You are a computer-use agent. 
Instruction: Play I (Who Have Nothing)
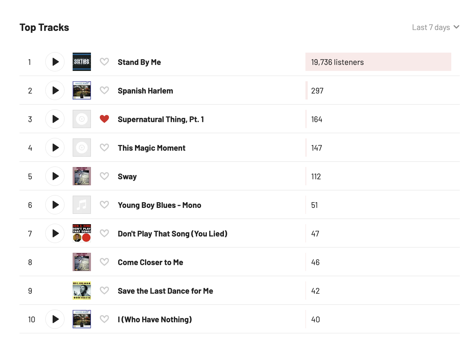tap(55, 319)
